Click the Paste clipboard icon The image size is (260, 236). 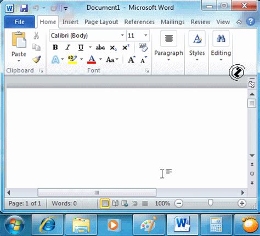click(x=19, y=40)
